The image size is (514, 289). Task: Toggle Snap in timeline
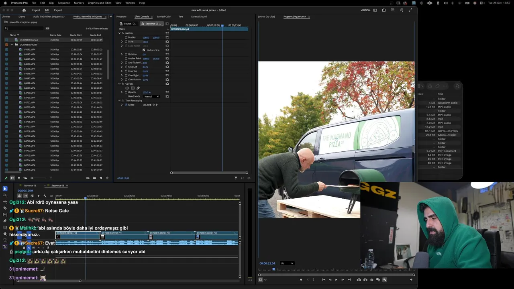coord(25,196)
